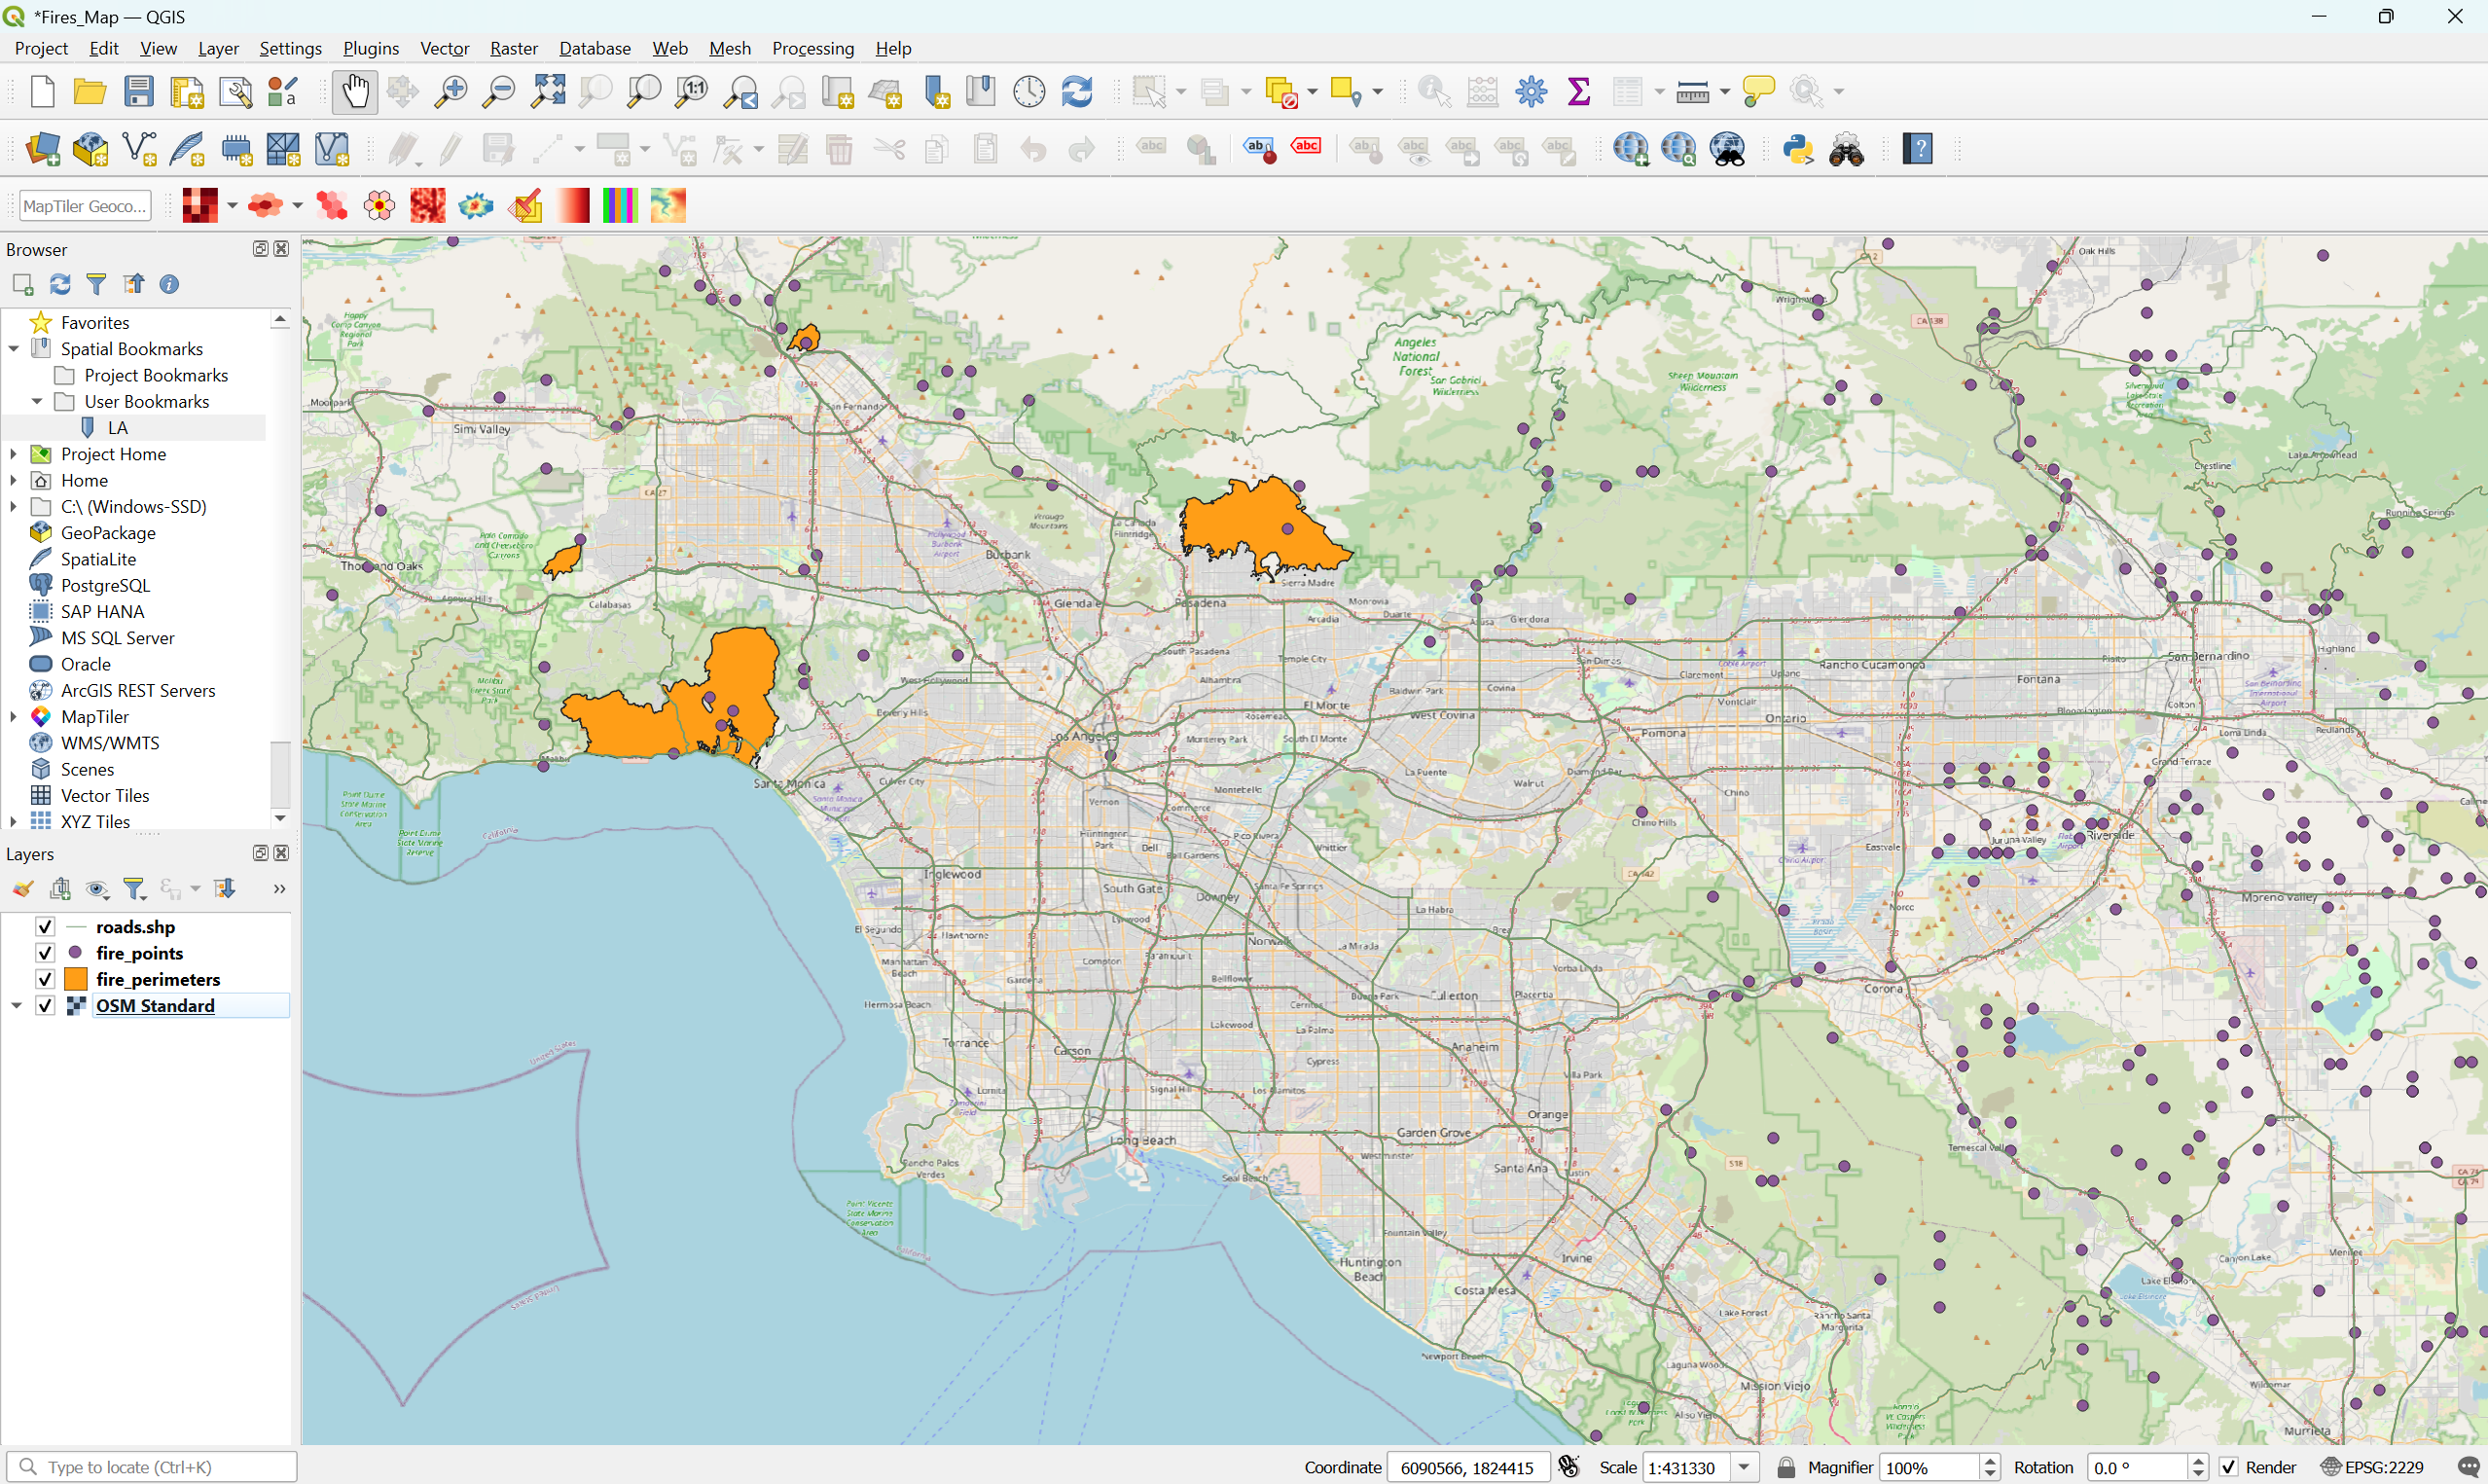Click the Measure Line ruler icon

pos(1692,92)
